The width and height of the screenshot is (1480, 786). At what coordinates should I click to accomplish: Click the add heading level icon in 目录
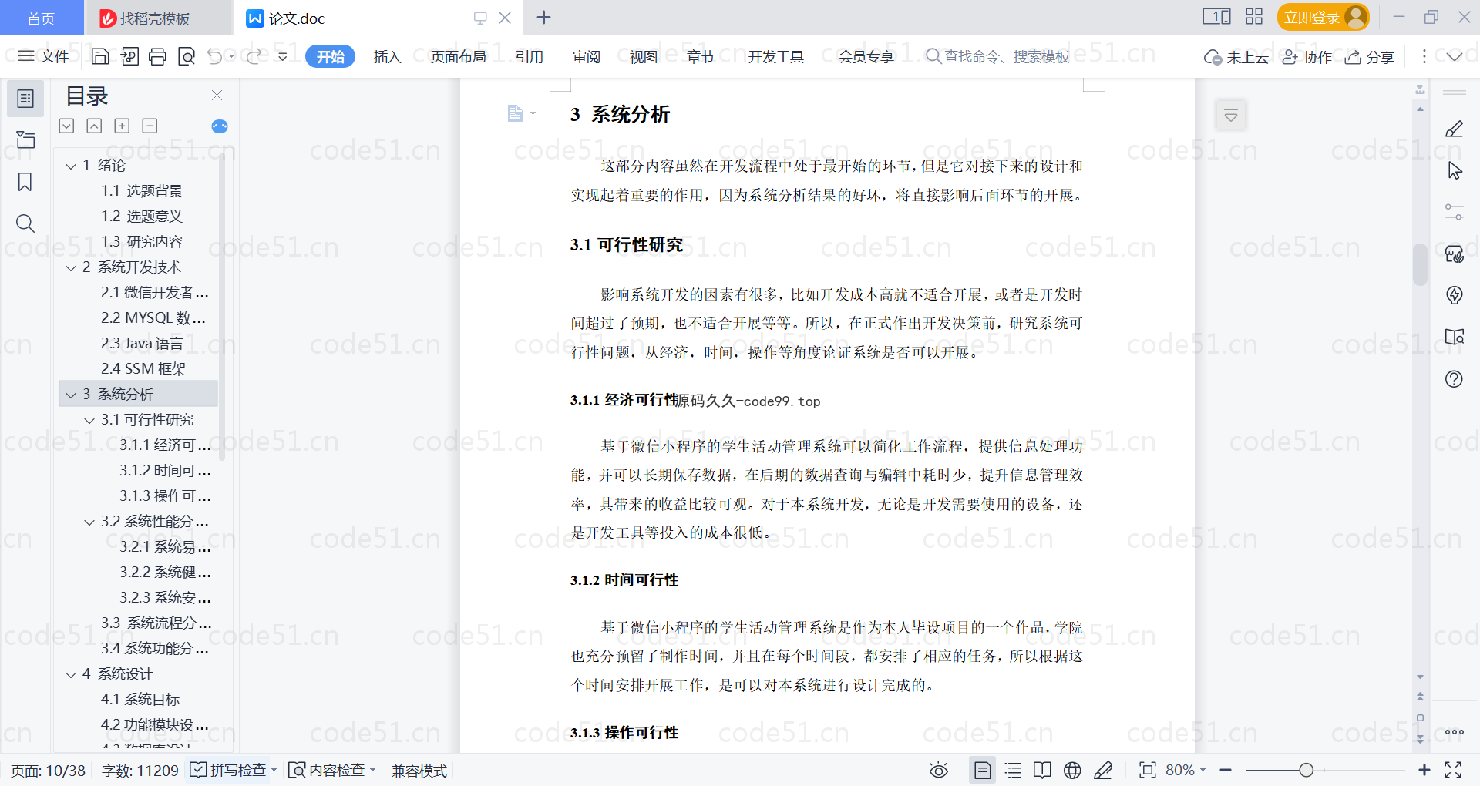click(x=122, y=126)
